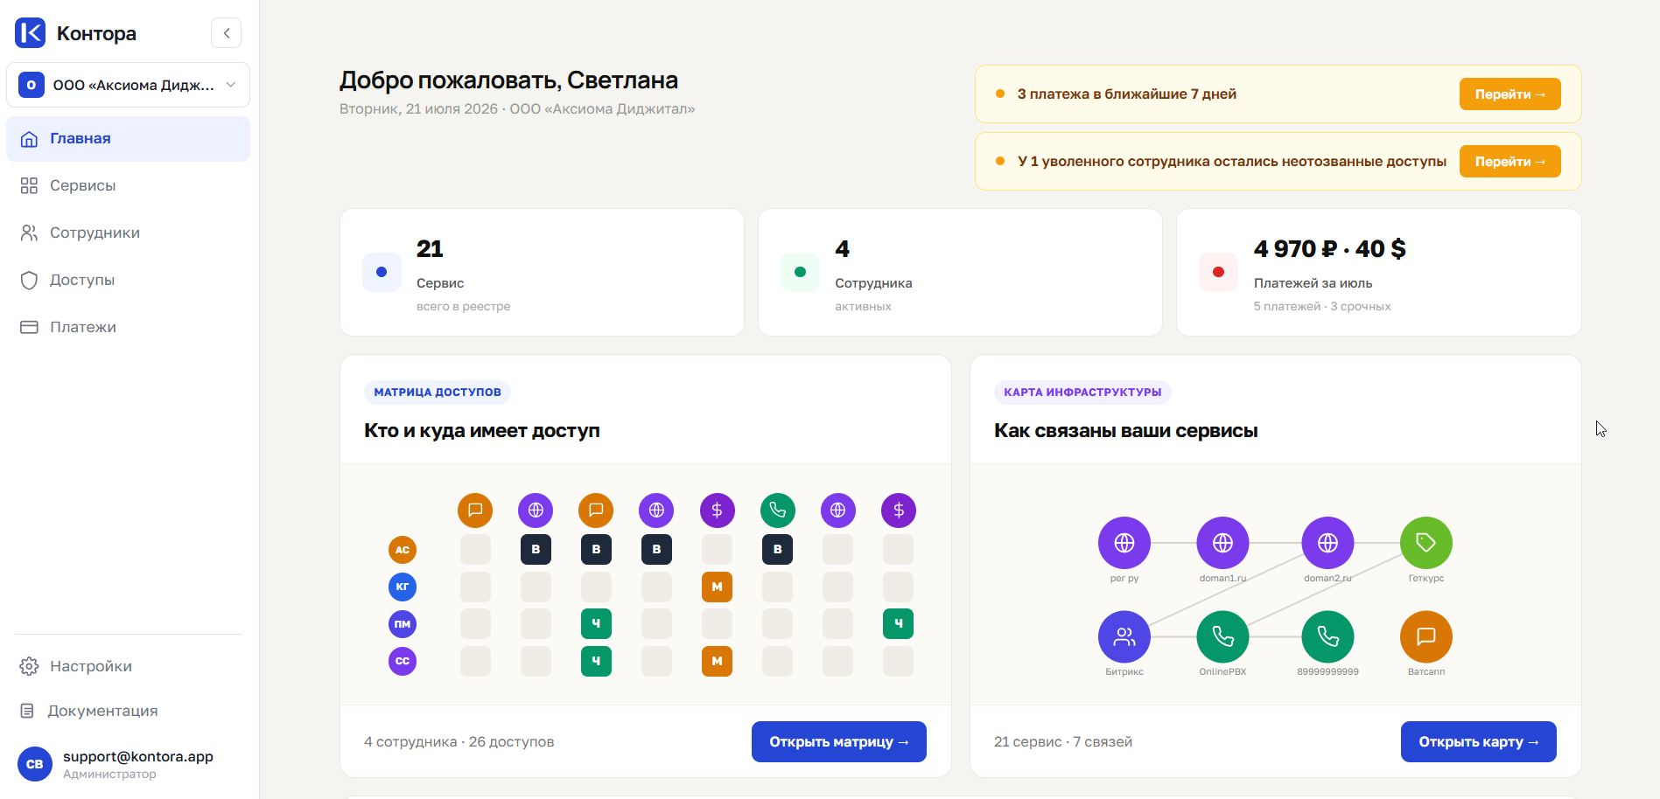
Task: Click the orange Ватсапп chat node
Action: [x=1426, y=636]
